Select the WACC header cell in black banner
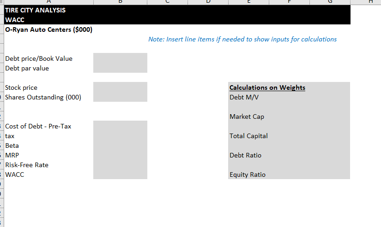 [x=15, y=20]
